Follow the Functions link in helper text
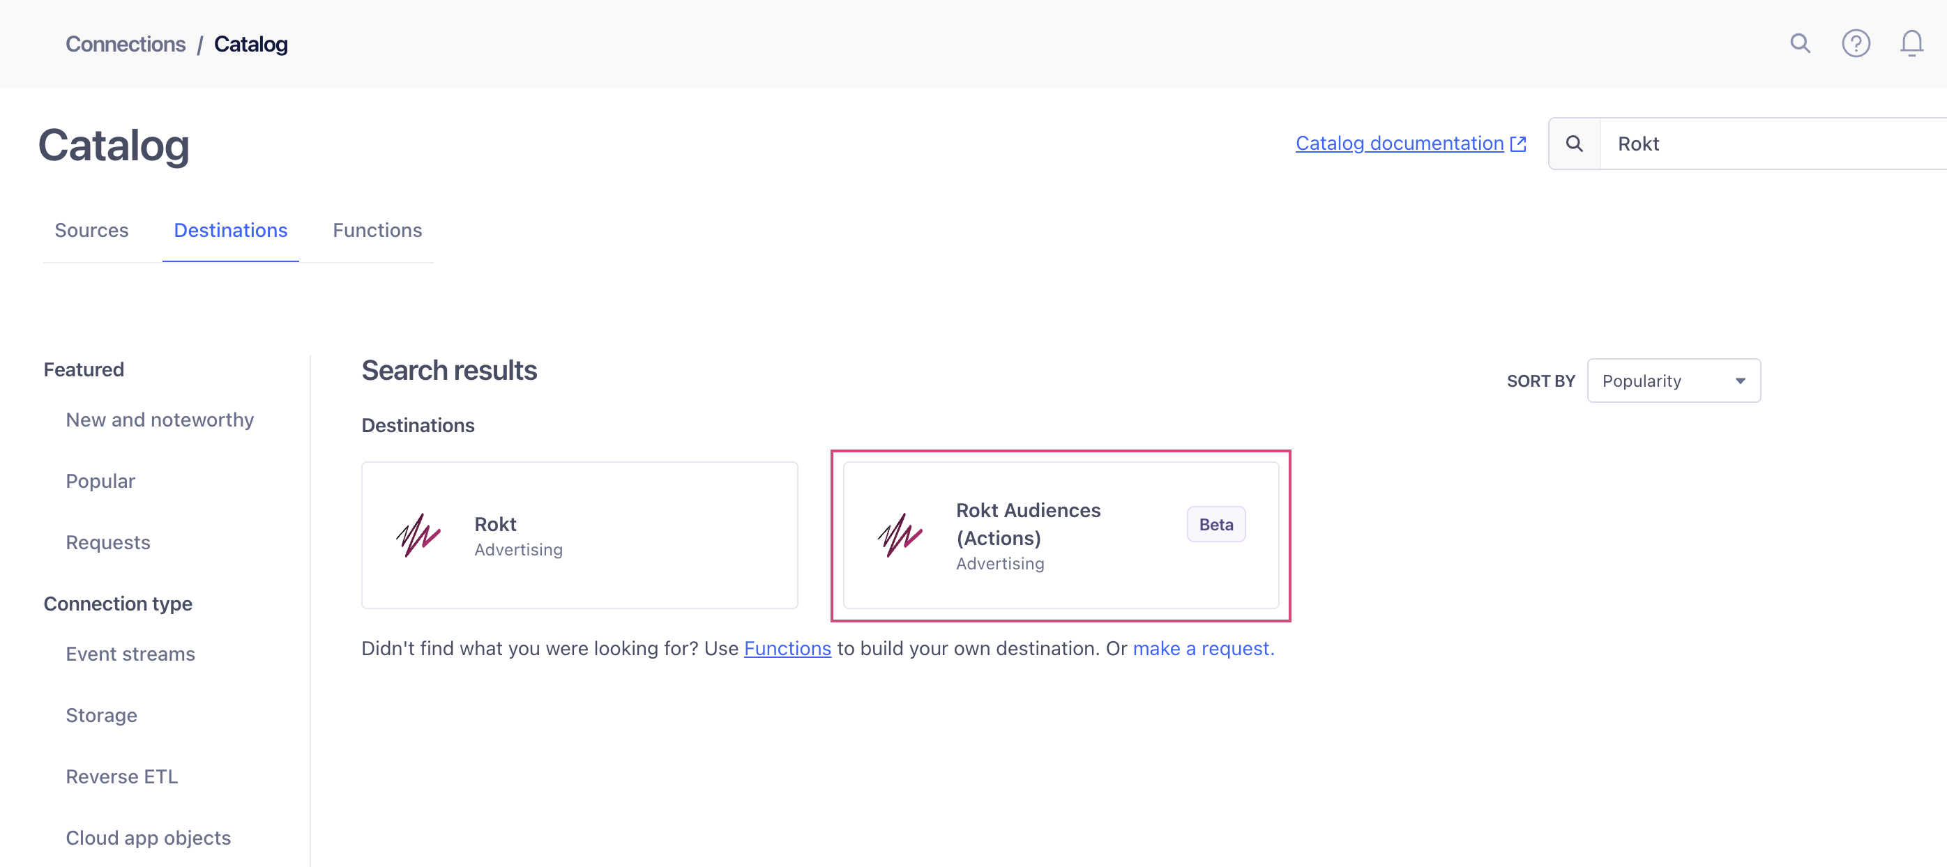 [x=787, y=649]
